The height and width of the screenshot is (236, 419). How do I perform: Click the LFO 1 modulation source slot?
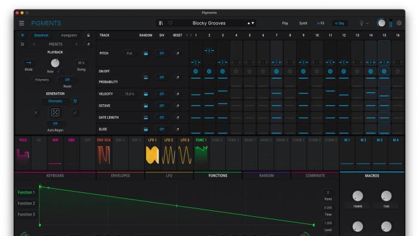coord(152,153)
